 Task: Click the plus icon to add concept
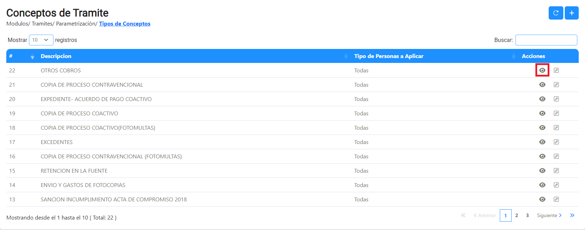point(572,13)
